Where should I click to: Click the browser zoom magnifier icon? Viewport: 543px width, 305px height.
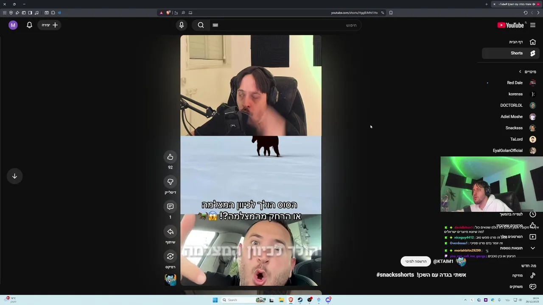(x=183, y=13)
